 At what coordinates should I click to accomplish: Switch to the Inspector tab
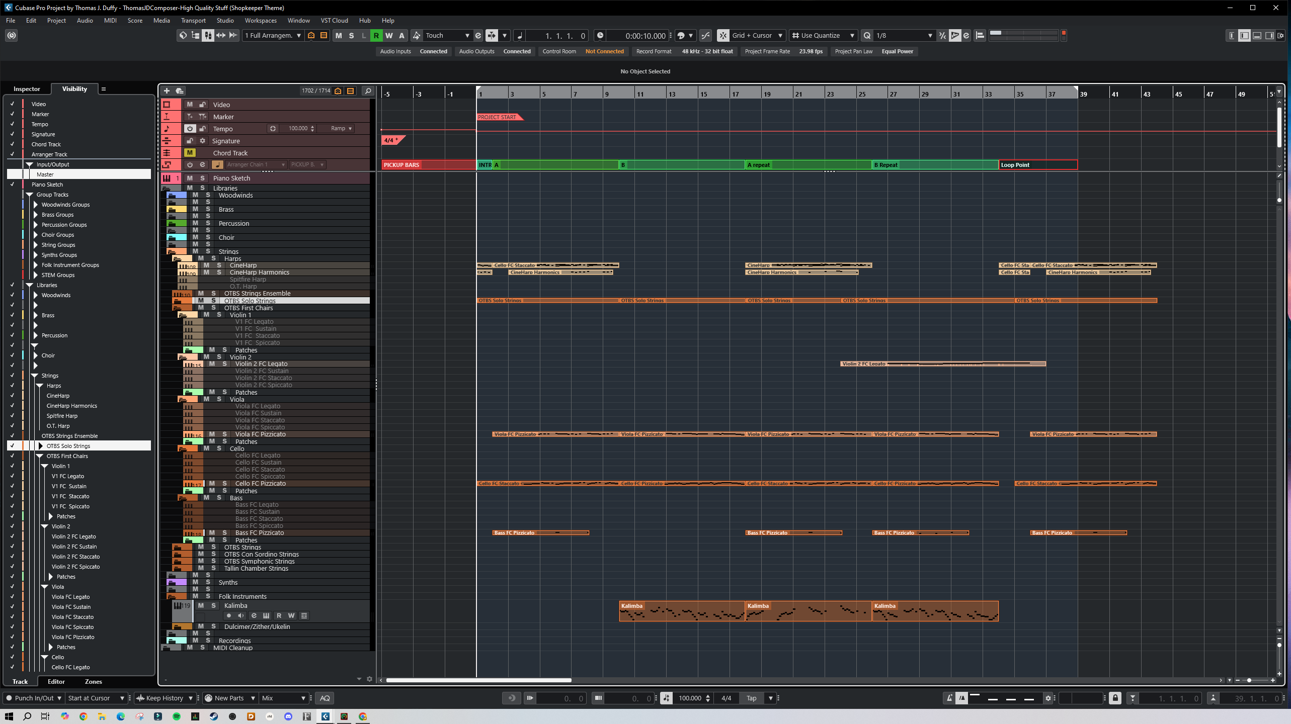pyautogui.click(x=27, y=89)
